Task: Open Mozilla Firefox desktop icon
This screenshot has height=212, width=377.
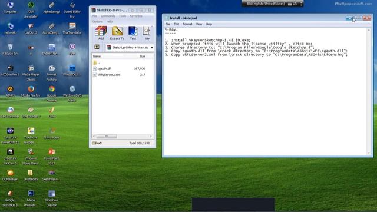Action: pos(31,91)
